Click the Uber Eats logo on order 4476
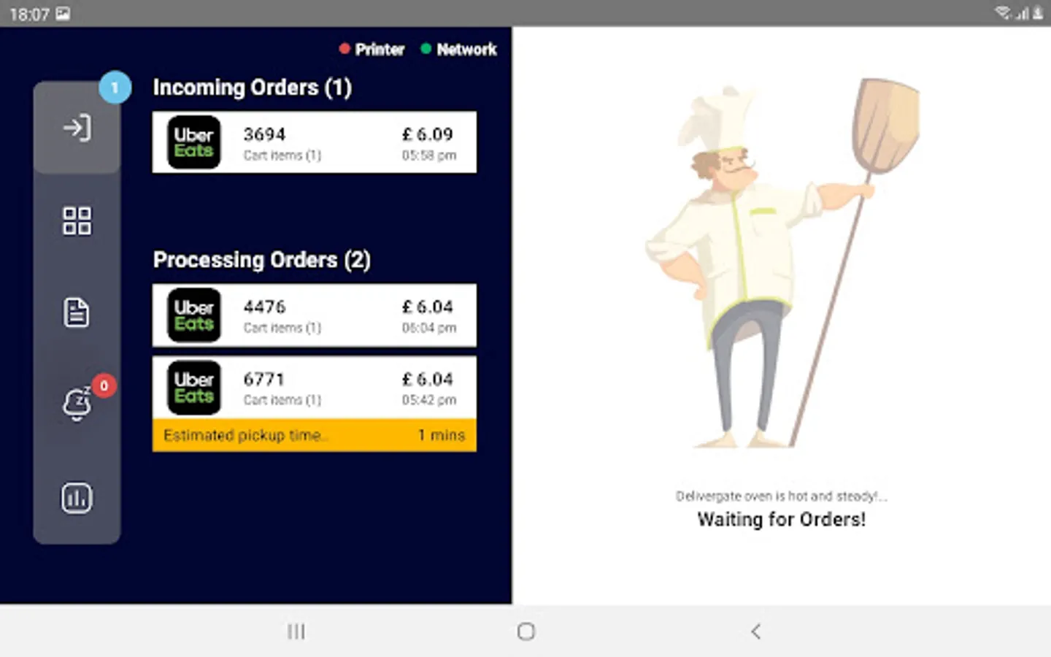1051x657 pixels. (193, 315)
